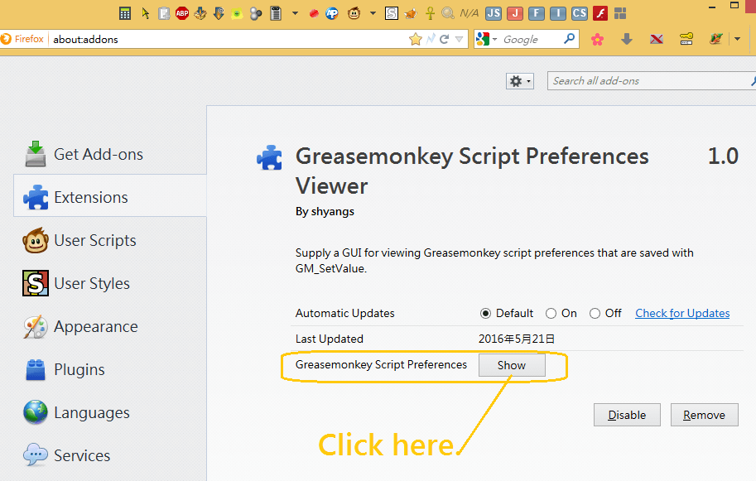Click the box with down arrow toolbar icon
The width and height of the screenshot is (756, 481).
[200, 13]
